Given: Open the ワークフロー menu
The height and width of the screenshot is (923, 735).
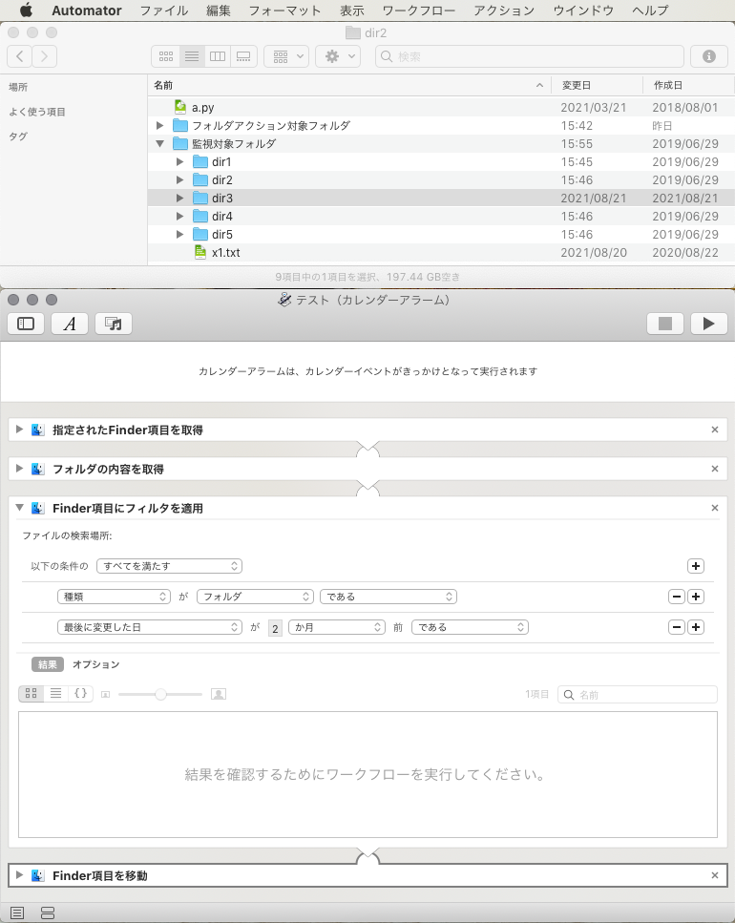Looking at the screenshot, I should (418, 10).
